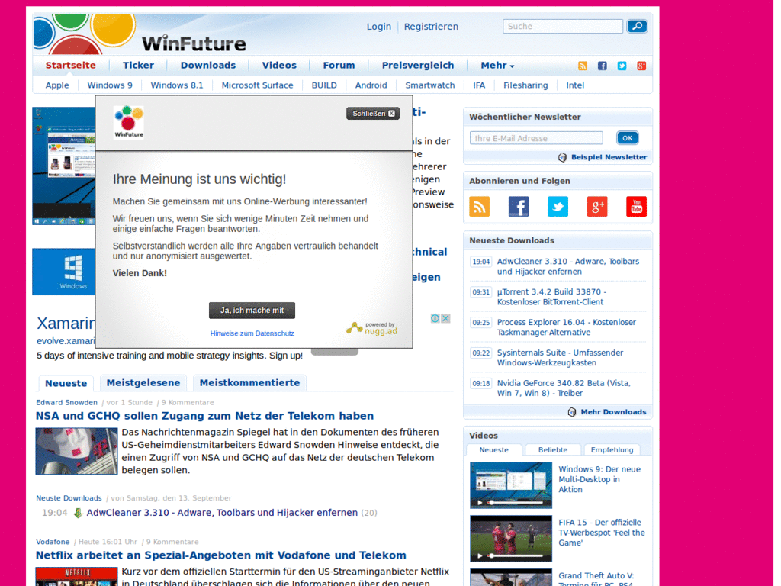This screenshot has width=781, height=586.
Task: Open the YouTube channel icon in the follow panel
Action: [x=636, y=206]
